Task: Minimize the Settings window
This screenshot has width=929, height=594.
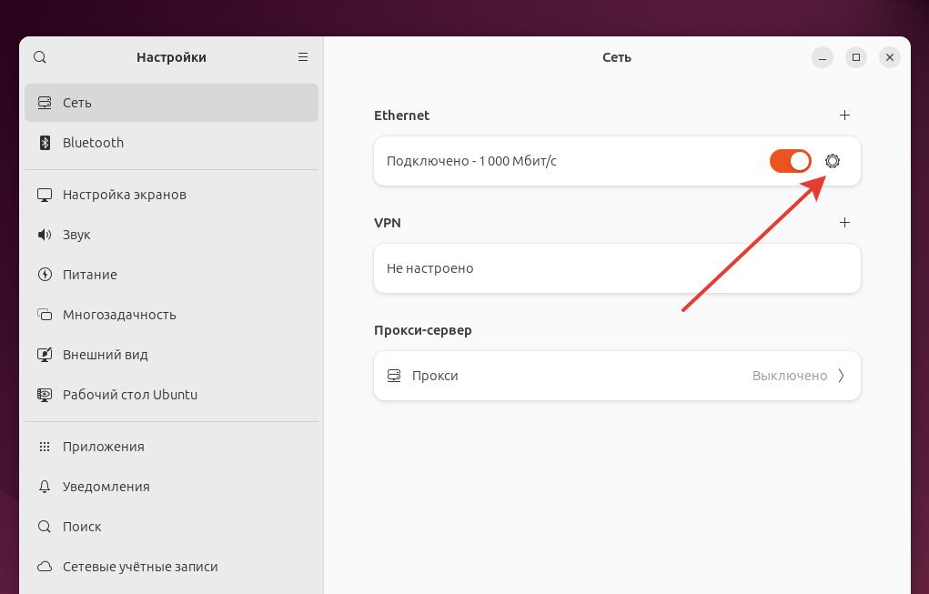Action: point(823,57)
